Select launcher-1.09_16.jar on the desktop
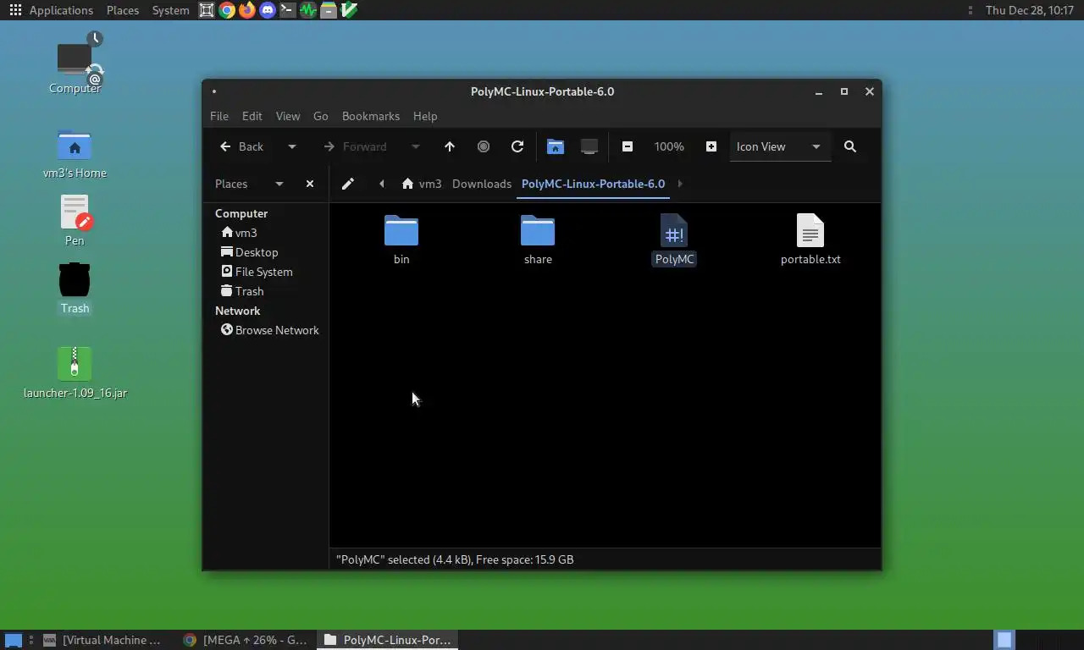This screenshot has height=650, width=1084. point(75,372)
